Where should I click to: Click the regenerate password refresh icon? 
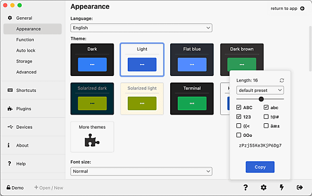pyautogui.click(x=282, y=80)
